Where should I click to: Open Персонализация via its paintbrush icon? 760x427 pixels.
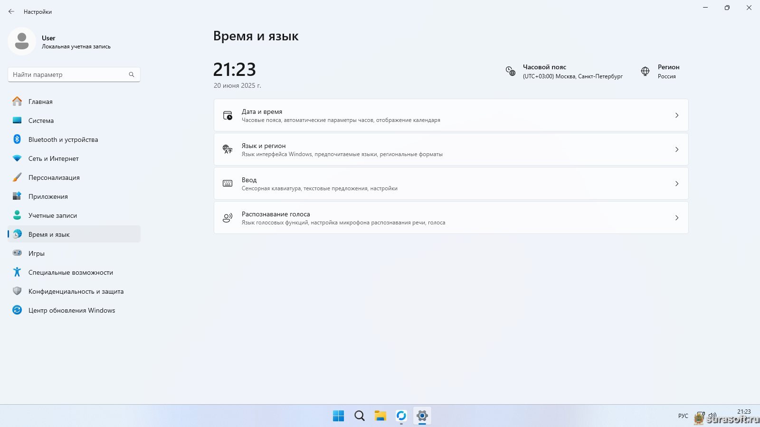[17, 177]
